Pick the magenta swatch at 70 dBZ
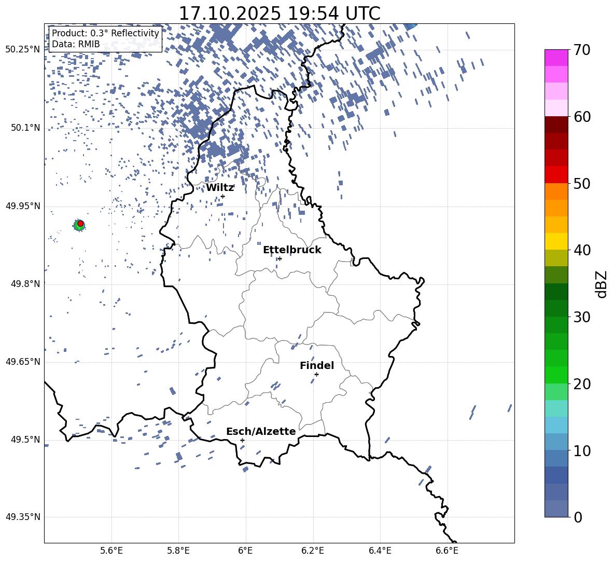The image size is (614, 561). [x=556, y=58]
